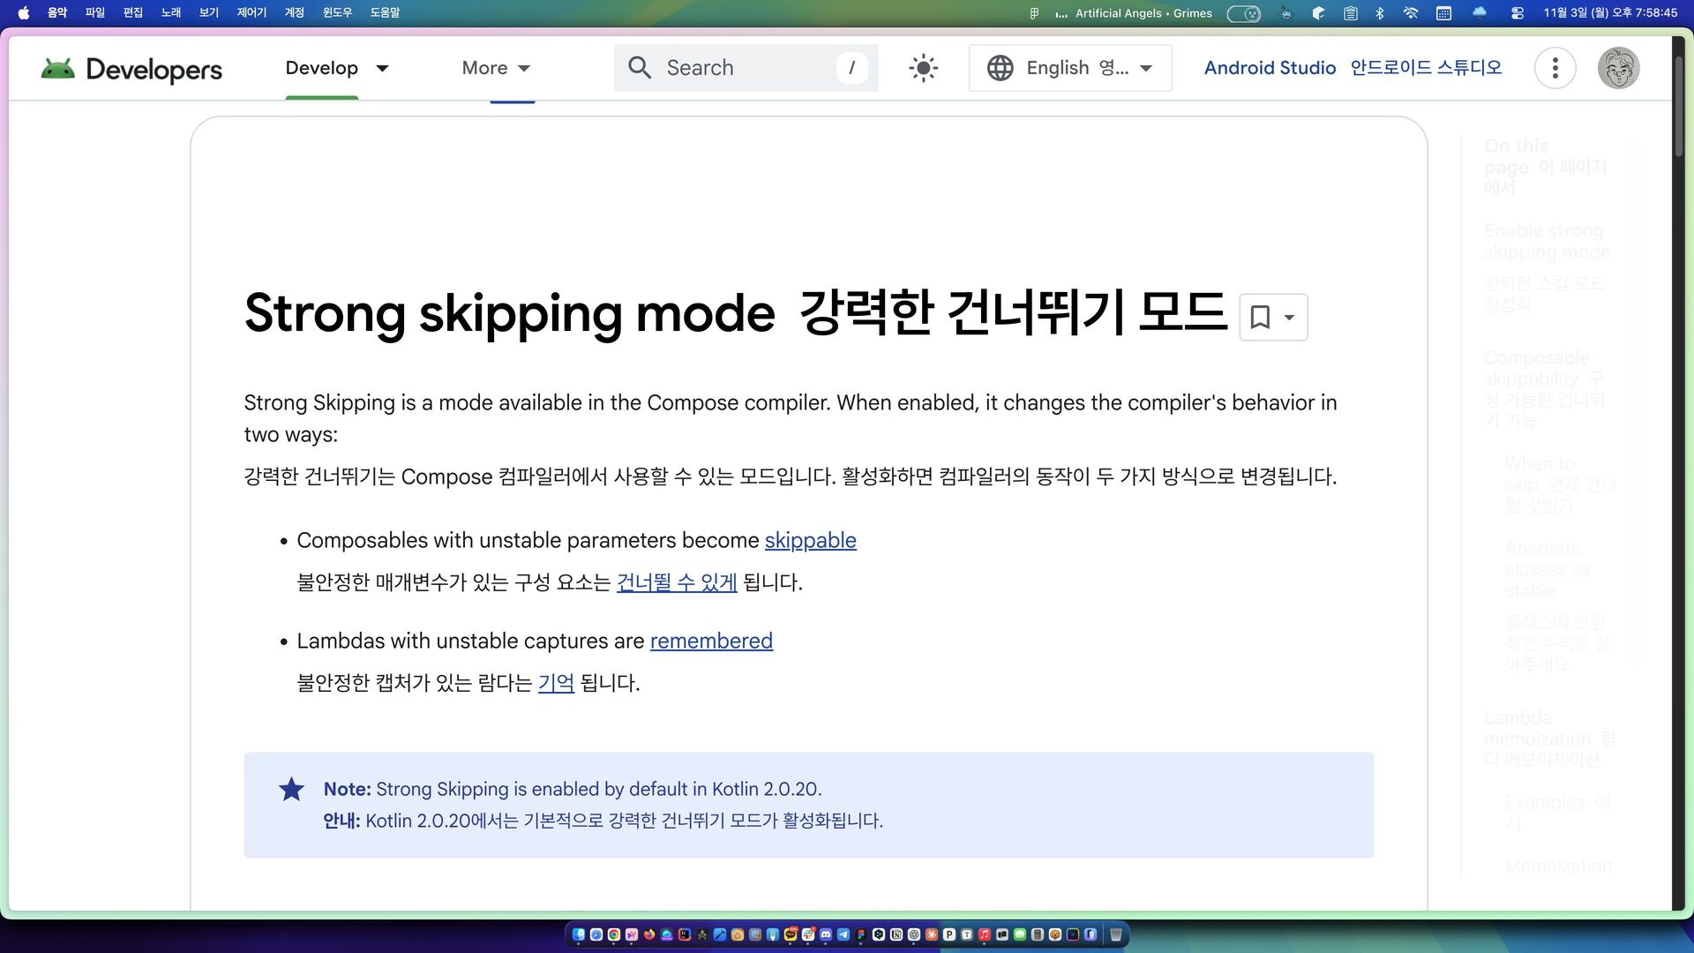The width and height of the screenshot is (1694, 953).
Task: Follow the 'remembered' hyperlink
Action: coord(711,641)
